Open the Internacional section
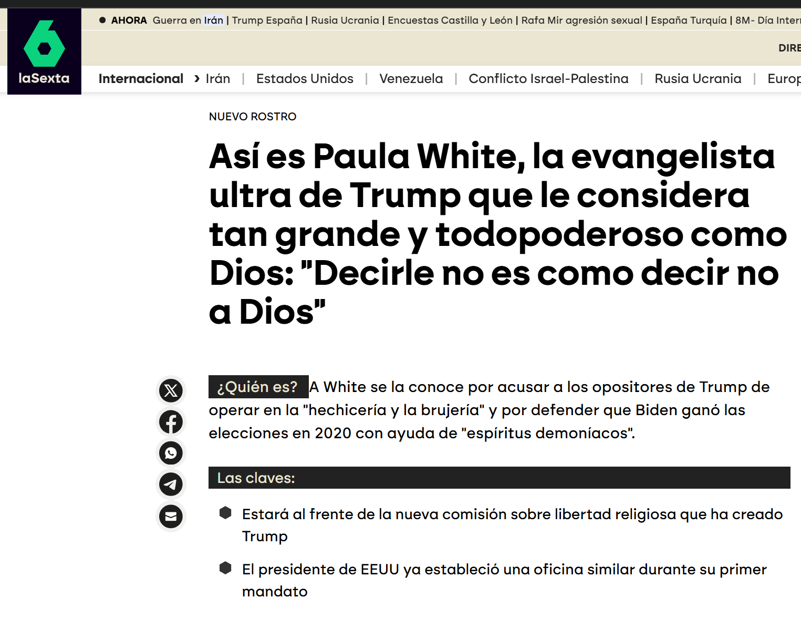The height and width of the screenshot is (629, 801). [x=141, y=79]
